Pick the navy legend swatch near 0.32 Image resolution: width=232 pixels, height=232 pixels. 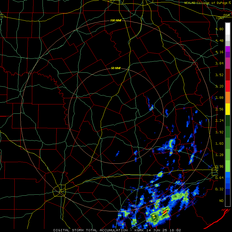(228, 192)
